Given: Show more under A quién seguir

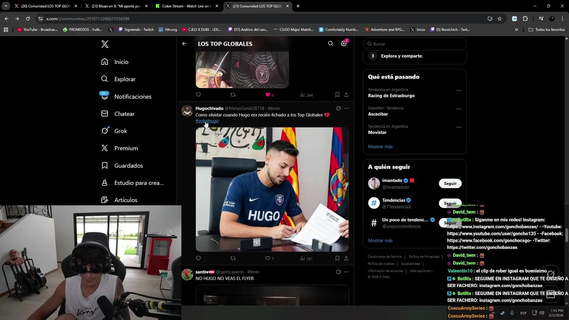Looking at the screenshot, I should (380, 240).
